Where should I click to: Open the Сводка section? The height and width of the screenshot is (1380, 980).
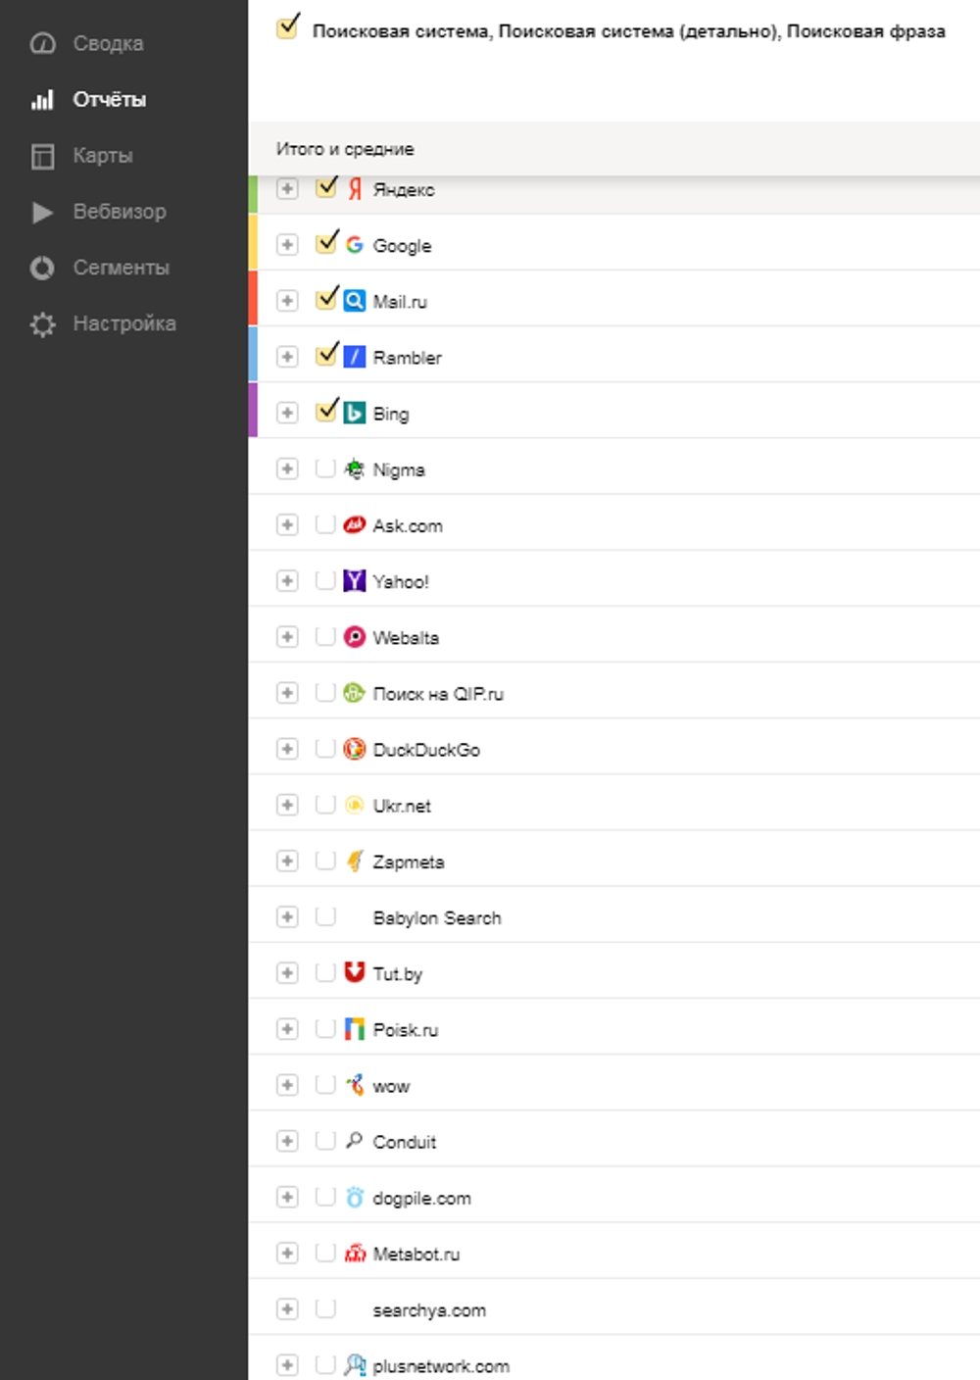coord(109,43)
